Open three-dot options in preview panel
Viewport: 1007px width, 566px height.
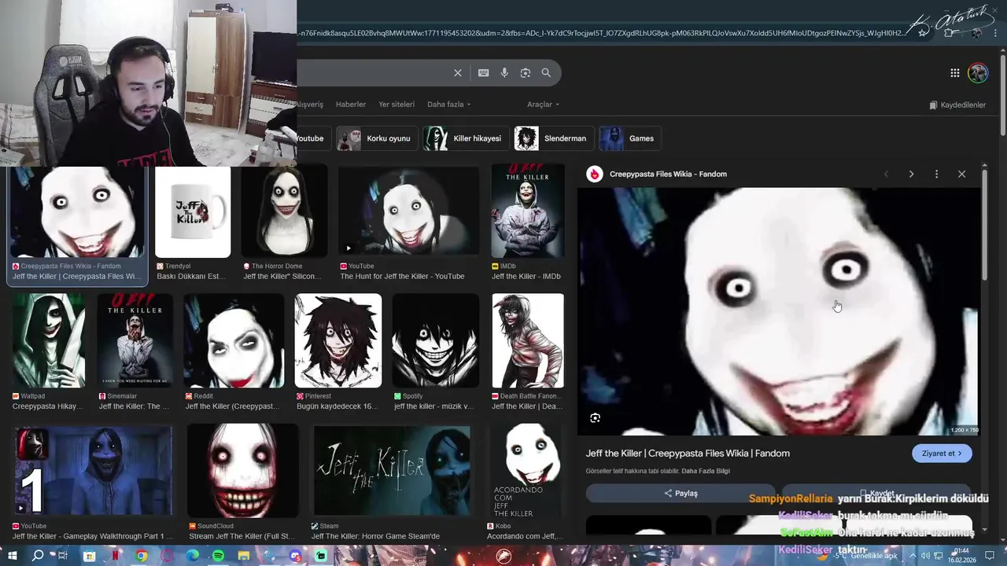(936, 174)
